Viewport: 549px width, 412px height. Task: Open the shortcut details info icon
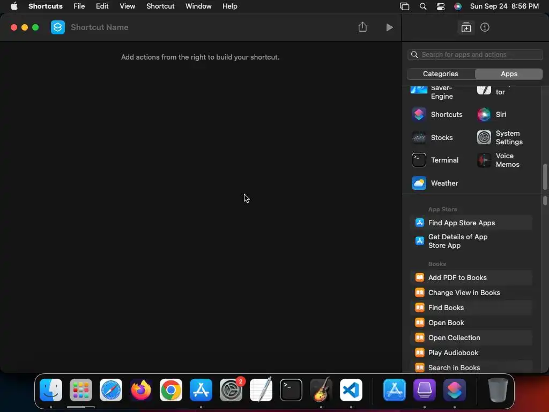(485, 27)
